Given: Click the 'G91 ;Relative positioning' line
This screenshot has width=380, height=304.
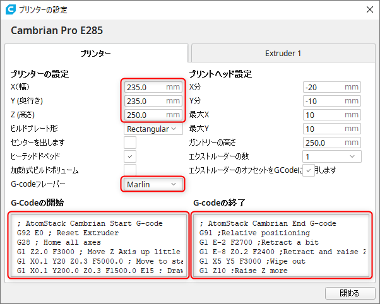Looking at the screenshot, I should (254, 233).
